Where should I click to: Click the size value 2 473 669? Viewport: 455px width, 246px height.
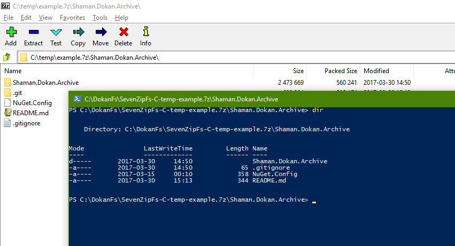coord(291,83)
